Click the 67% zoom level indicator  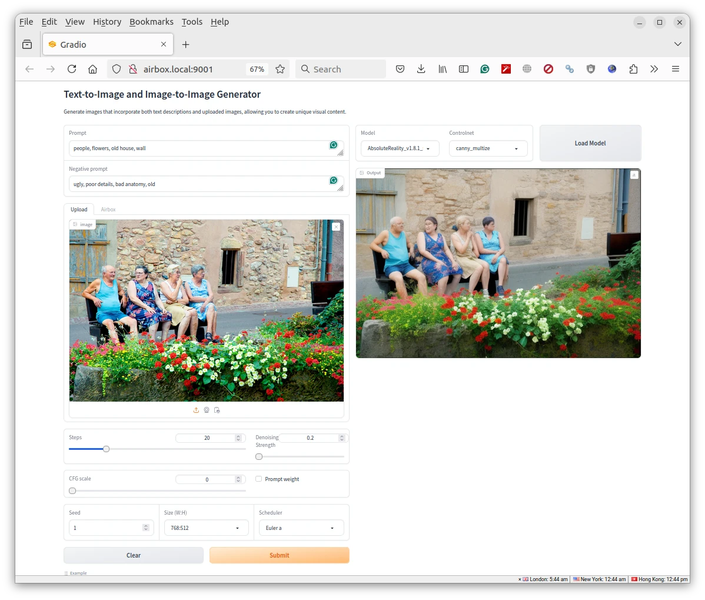pos(257,69)
